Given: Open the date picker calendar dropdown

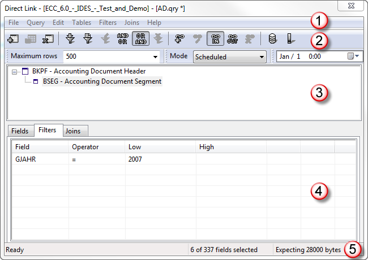Looking at the screenshot, I should point(353,56).
